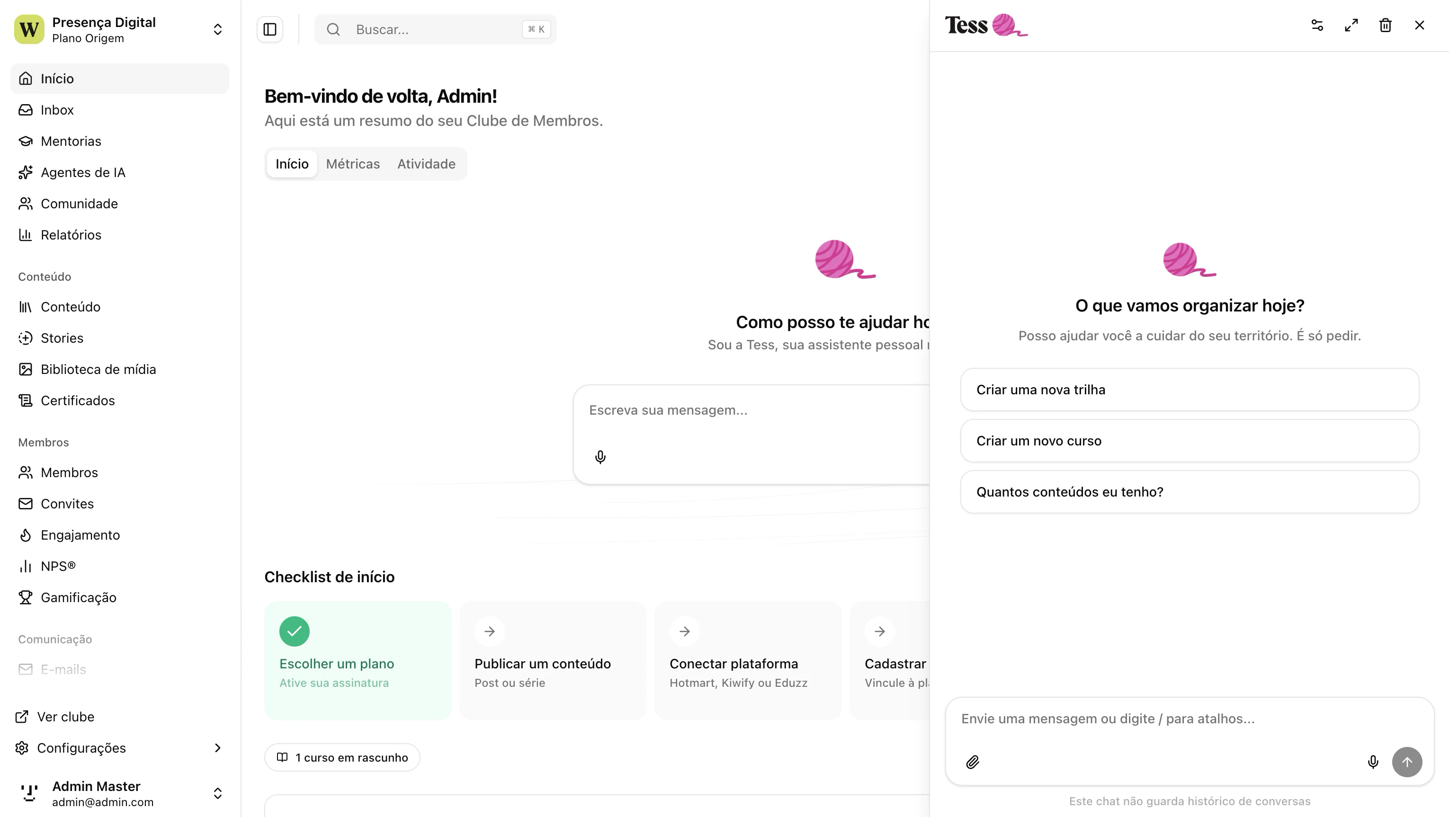This screenshot has height=817, width=1449.
Task: Click the Criar uma nova trilha suggestion
Action: click(x=1189, y=390)
